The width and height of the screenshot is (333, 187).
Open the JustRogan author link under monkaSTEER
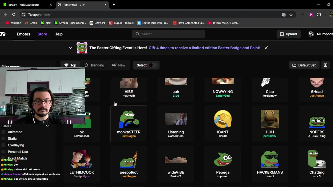[129, 136]
